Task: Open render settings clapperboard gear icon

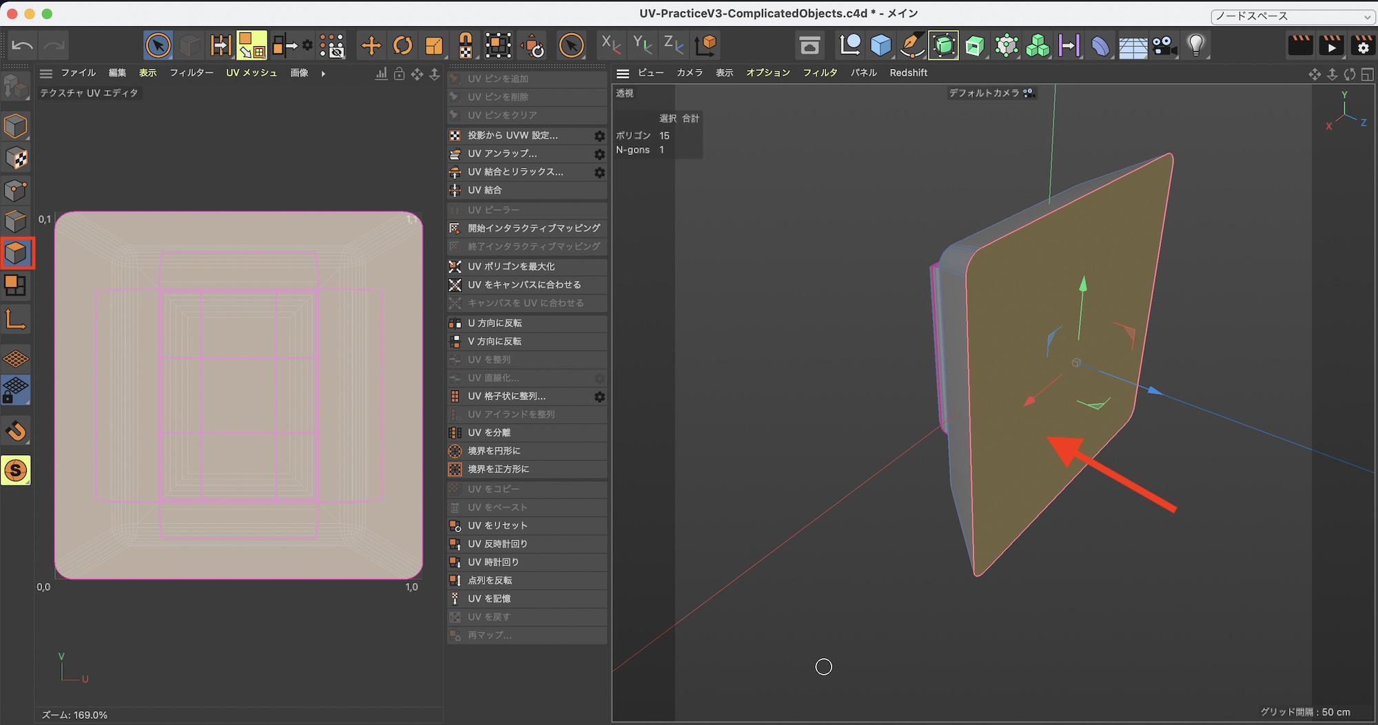Action: tap(1362, 46)
